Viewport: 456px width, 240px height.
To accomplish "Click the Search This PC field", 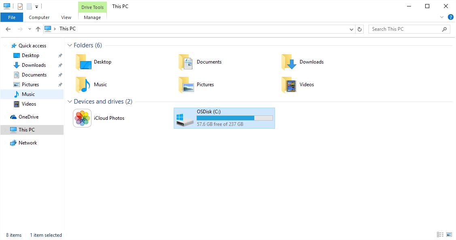I will (405, 29).
